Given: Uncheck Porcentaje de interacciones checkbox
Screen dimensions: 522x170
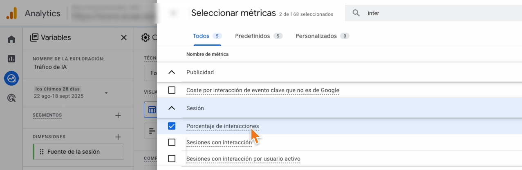Looking at the screenshot, I should click(x=172, y=126).
